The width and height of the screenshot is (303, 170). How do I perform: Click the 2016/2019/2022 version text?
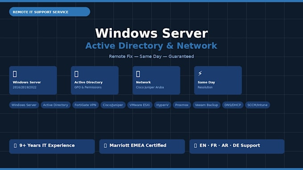pos(25,87)
